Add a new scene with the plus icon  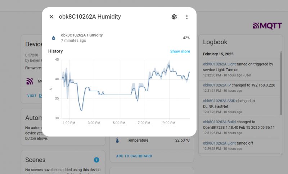point(96,160)
